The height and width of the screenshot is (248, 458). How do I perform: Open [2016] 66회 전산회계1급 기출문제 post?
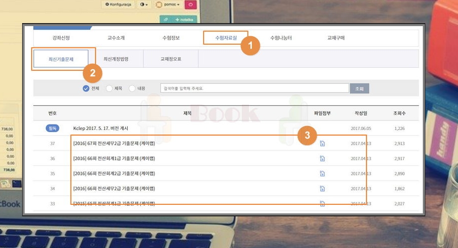click(x=114, y=159)
